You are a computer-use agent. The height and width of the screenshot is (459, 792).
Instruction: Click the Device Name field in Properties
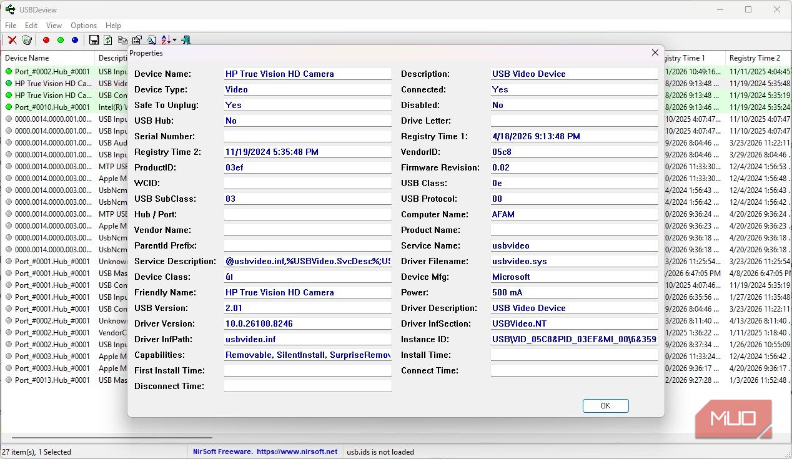tap(308, 74)
